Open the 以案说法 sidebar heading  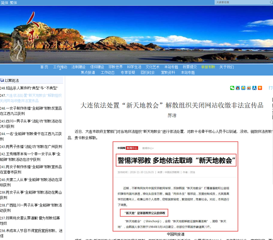12,81
